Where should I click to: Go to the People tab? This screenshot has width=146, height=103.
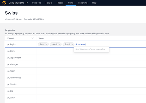coord(49,3)
